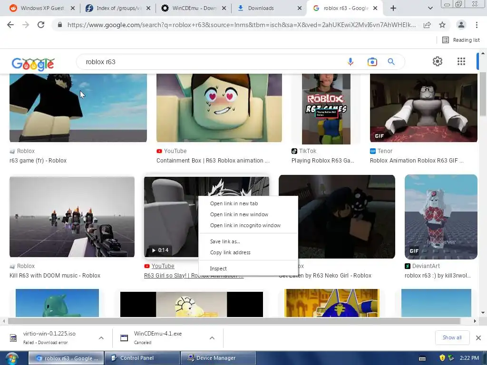487x365 pixels.
Task: Click the share page icon in address bar
Action: 427,25
